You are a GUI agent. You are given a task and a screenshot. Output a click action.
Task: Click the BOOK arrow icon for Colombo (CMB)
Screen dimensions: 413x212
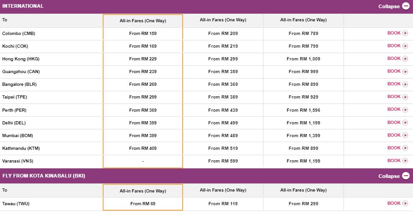click(x=405, y=33)
